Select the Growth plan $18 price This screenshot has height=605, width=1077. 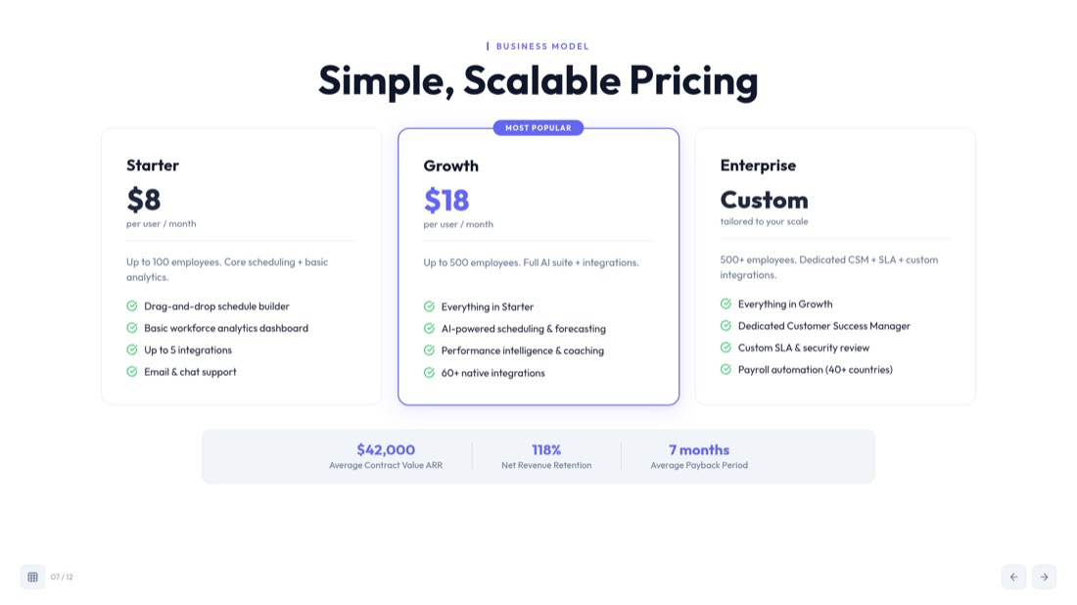tap(446, 201)
